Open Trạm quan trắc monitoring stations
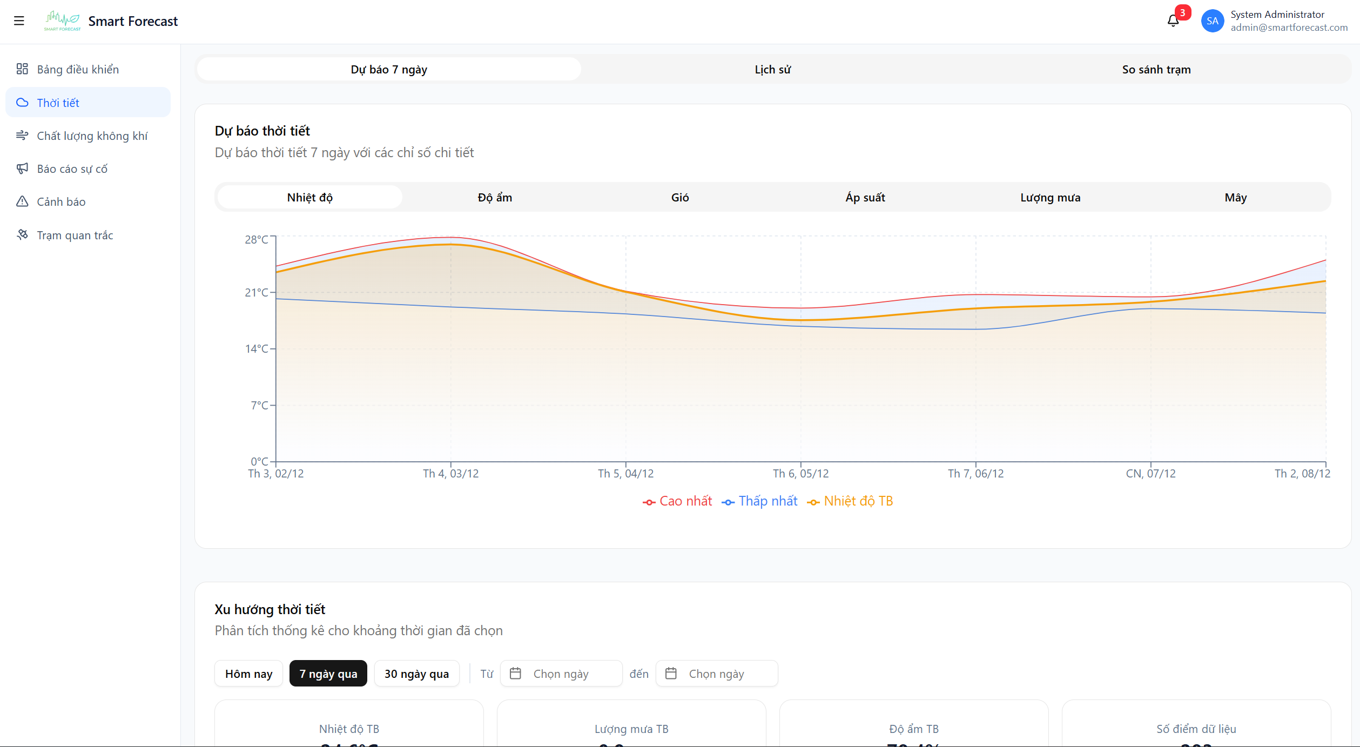 pos(23,235)
